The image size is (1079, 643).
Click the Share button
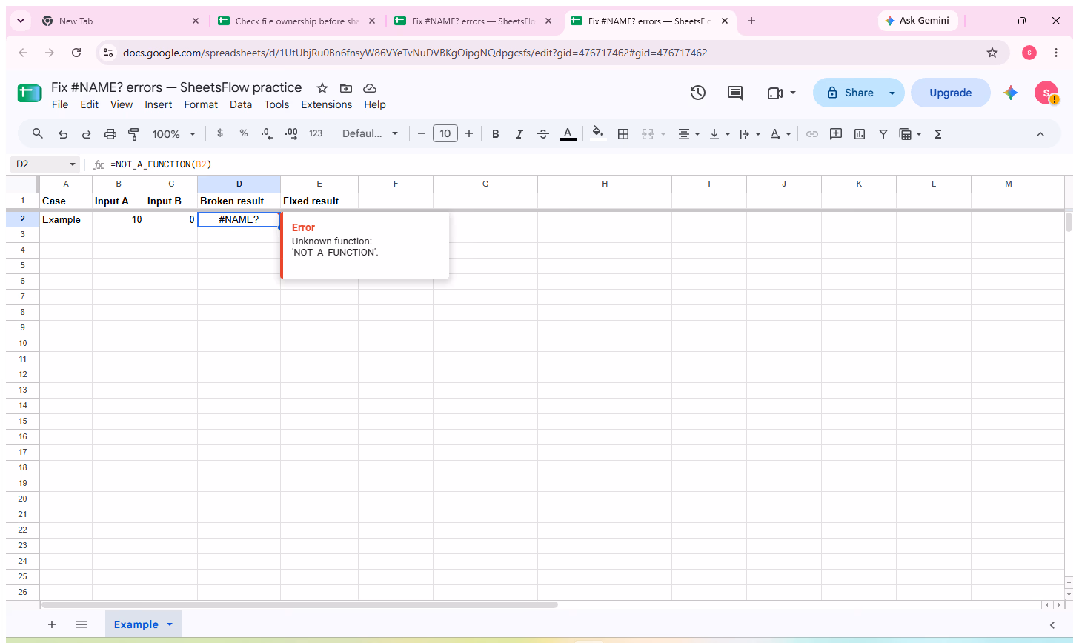point(847,93)
